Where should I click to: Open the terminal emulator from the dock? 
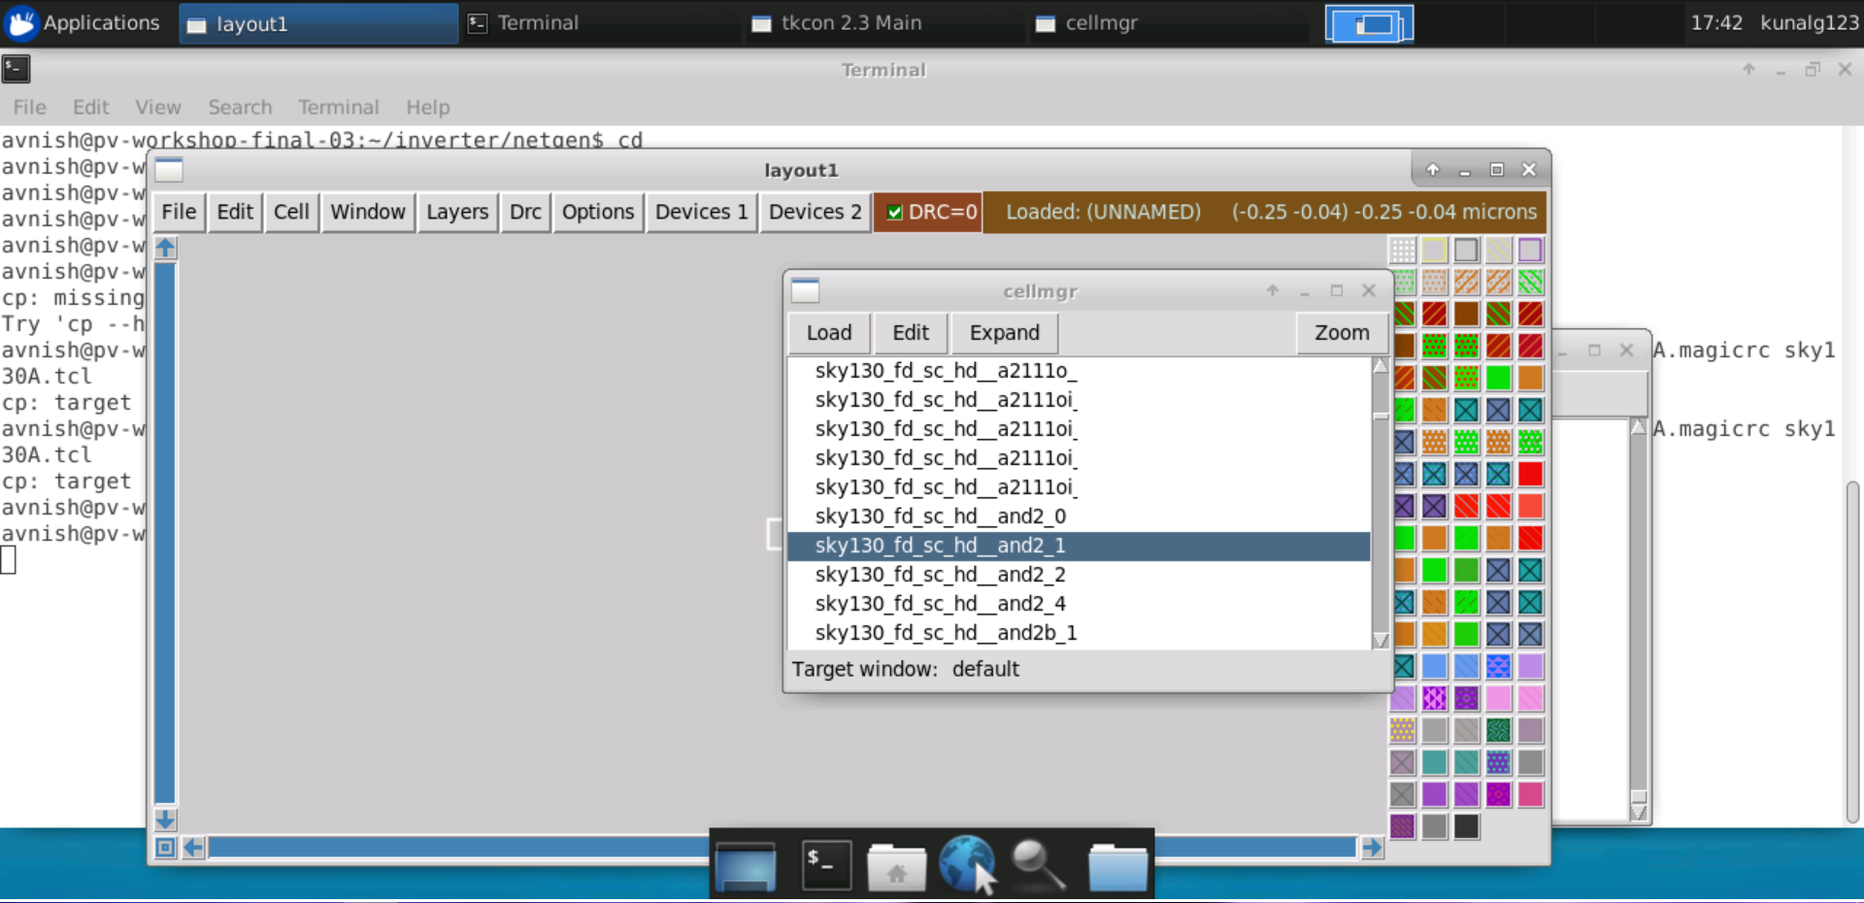click(x=824, y=864)
